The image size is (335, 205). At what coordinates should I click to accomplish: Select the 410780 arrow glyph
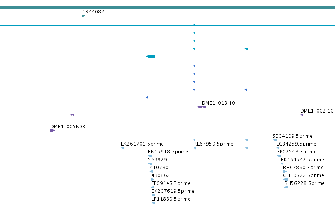coord(151,172)
